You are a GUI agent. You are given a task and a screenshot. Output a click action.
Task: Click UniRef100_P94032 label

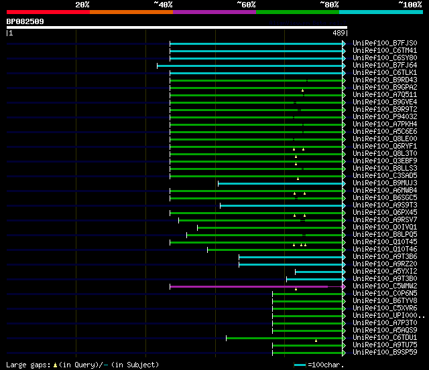[x=385, y=117]
